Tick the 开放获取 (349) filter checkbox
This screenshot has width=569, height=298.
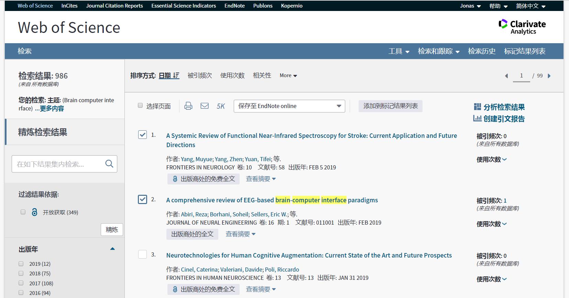(23, 212)
